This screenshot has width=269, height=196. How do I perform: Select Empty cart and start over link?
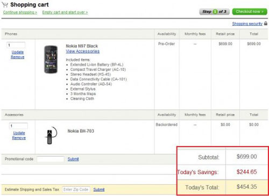point(65,12)
